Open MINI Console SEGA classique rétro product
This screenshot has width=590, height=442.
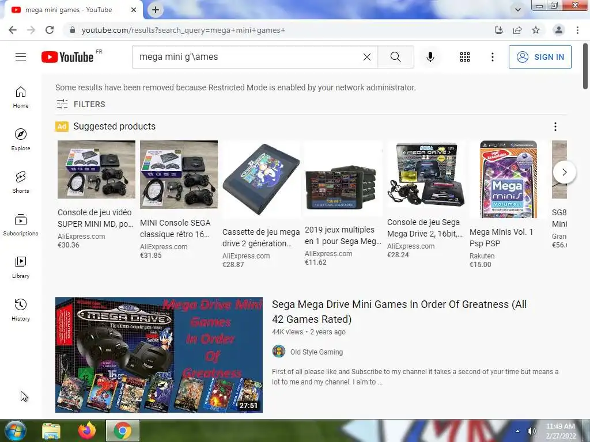coord(175,228)
